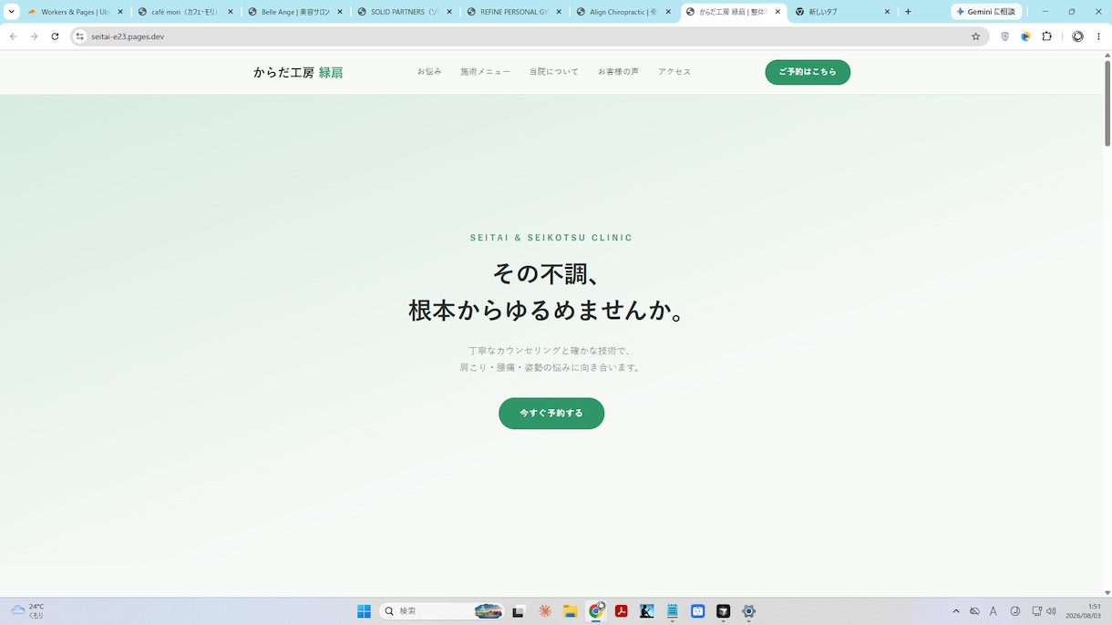1112x625 pixels.
Task: Show hidden system tray icons chevron
Action: coord(956,611)
